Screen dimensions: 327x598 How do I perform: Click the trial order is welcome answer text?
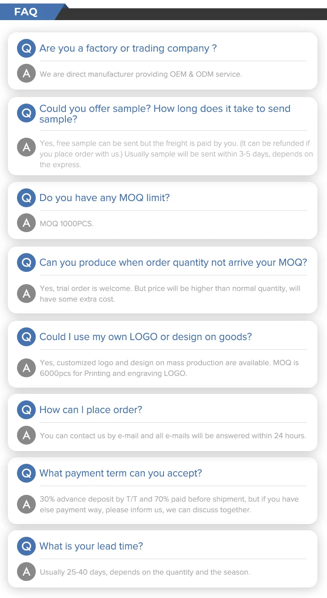click(170, 294)
